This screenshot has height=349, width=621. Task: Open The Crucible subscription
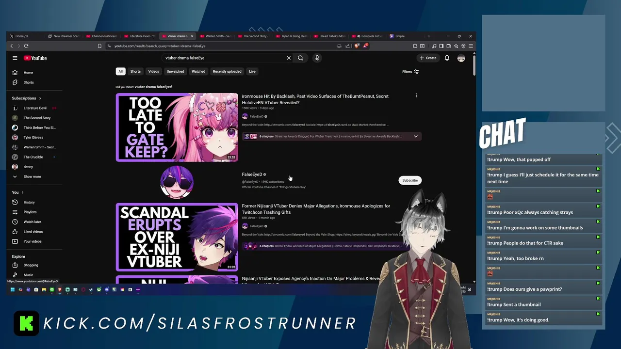coord(34,157)
